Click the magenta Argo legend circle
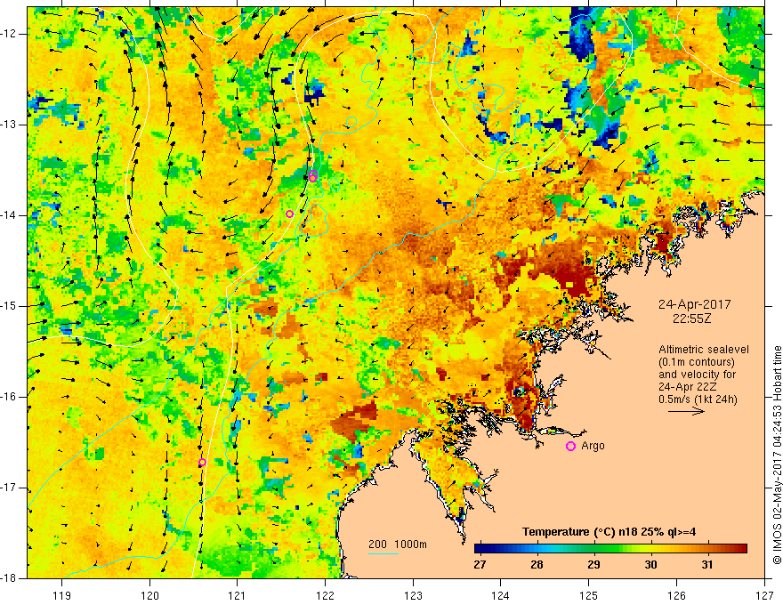 coord(570,447)
